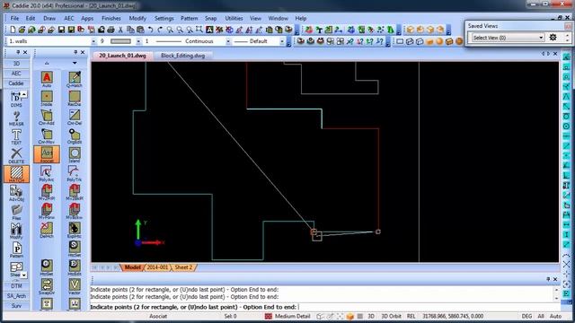Viewport: 575px width, 323px height.
Task: Click the Saved Views stepper arrows
Action: 567,38
